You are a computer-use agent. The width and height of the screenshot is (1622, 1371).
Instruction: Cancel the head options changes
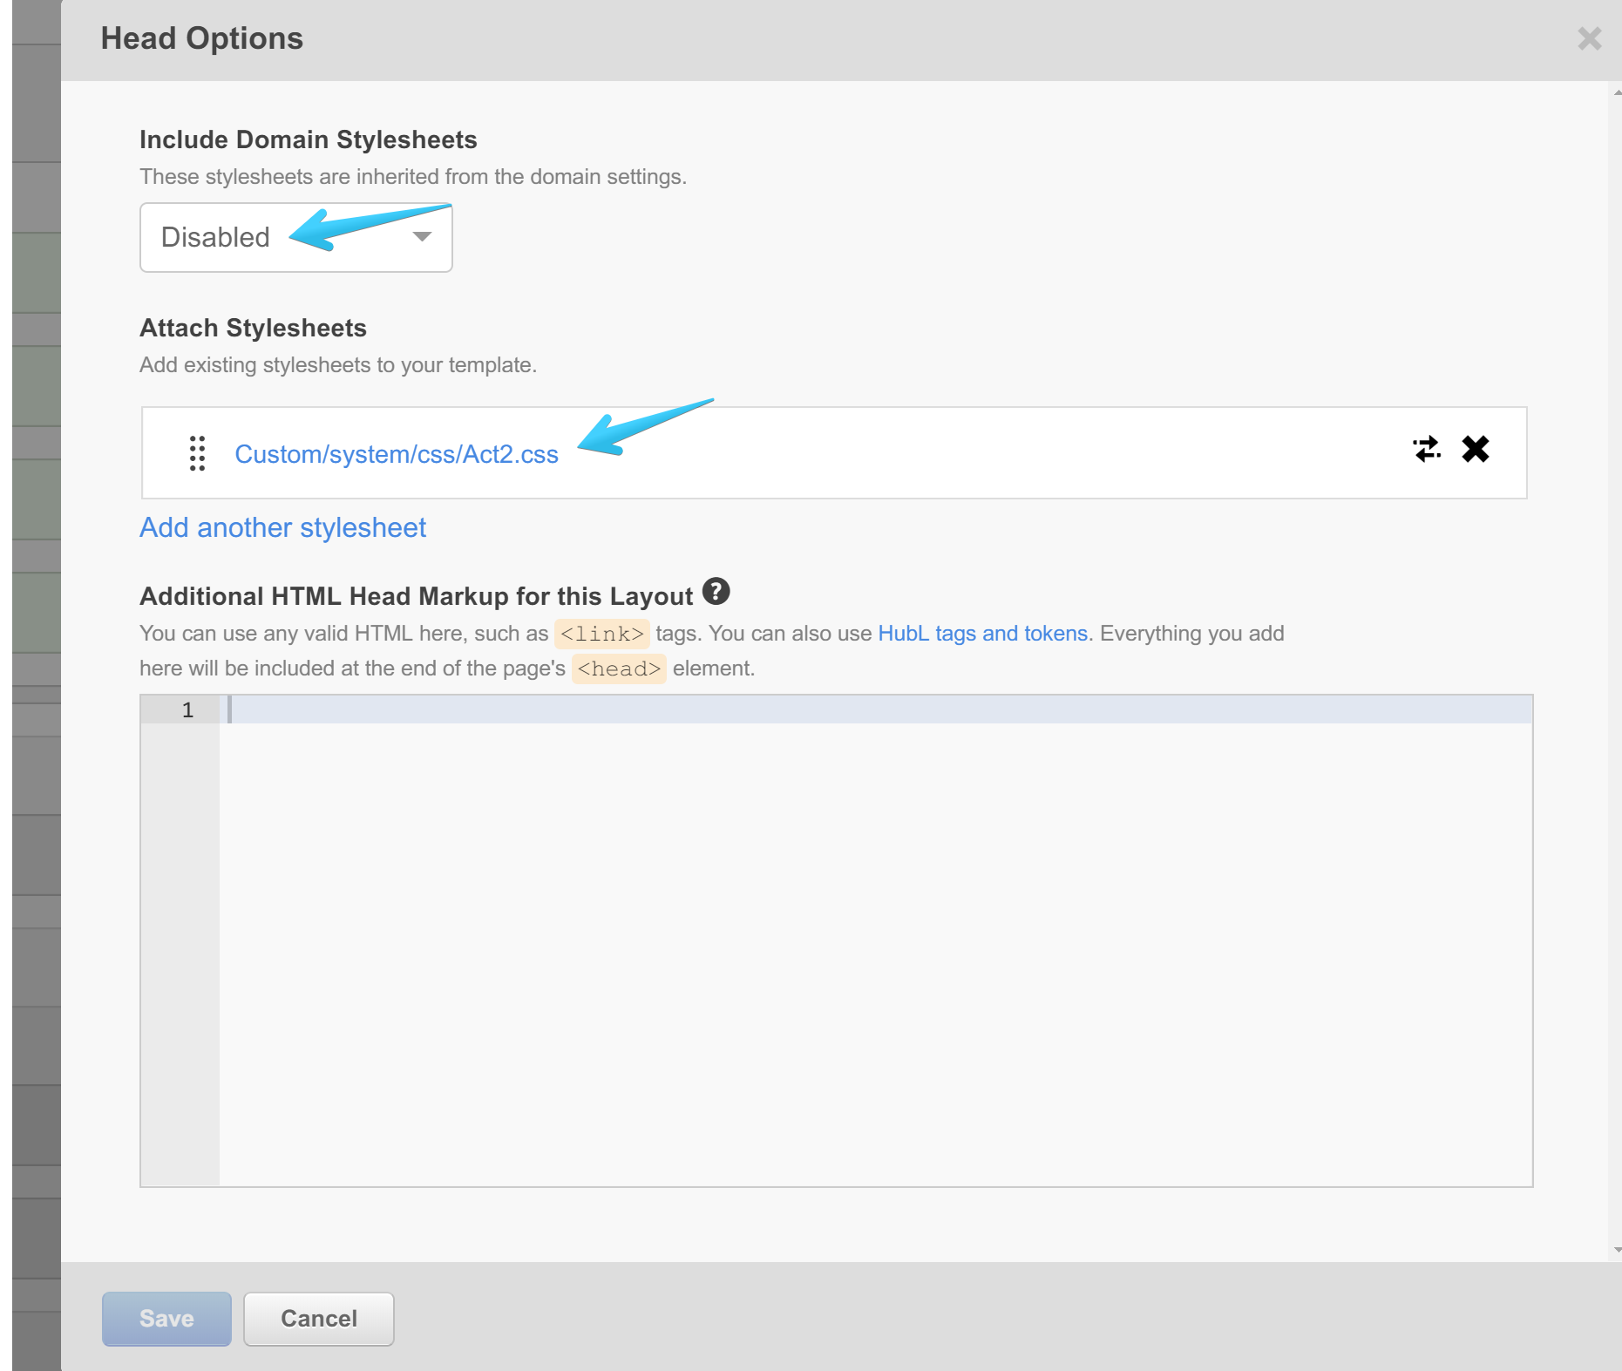click(x=318, y=1319)
